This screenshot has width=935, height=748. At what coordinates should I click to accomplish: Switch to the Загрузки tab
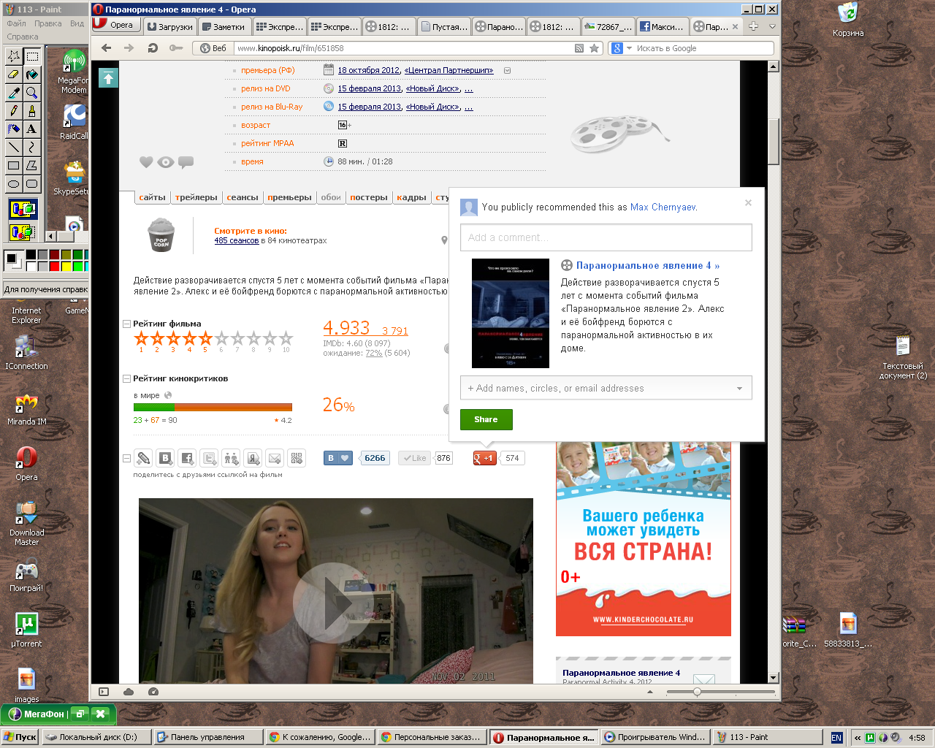point(170,26)
